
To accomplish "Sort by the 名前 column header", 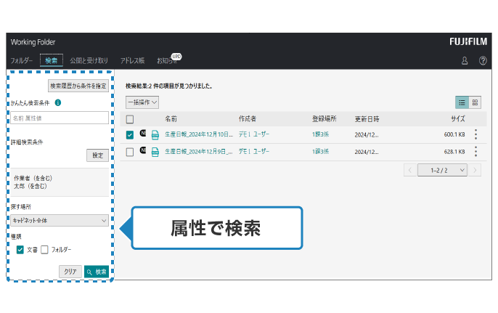I will 171,119.
